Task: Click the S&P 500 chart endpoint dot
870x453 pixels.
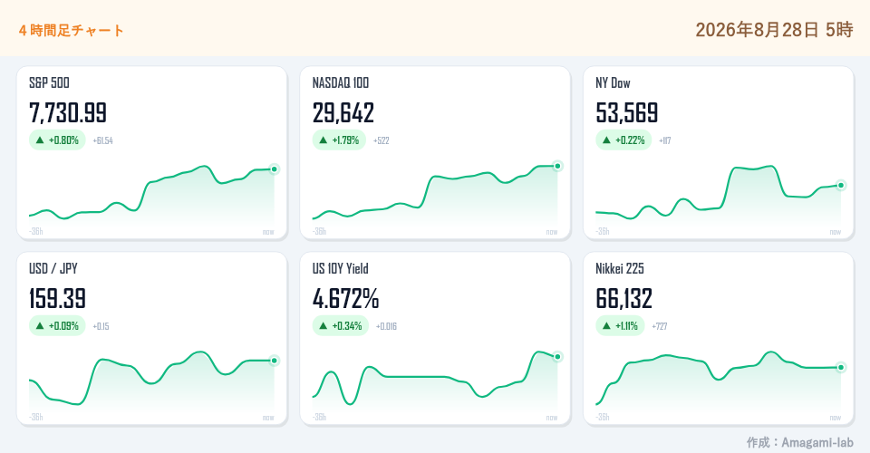Action: click(274, 169)
